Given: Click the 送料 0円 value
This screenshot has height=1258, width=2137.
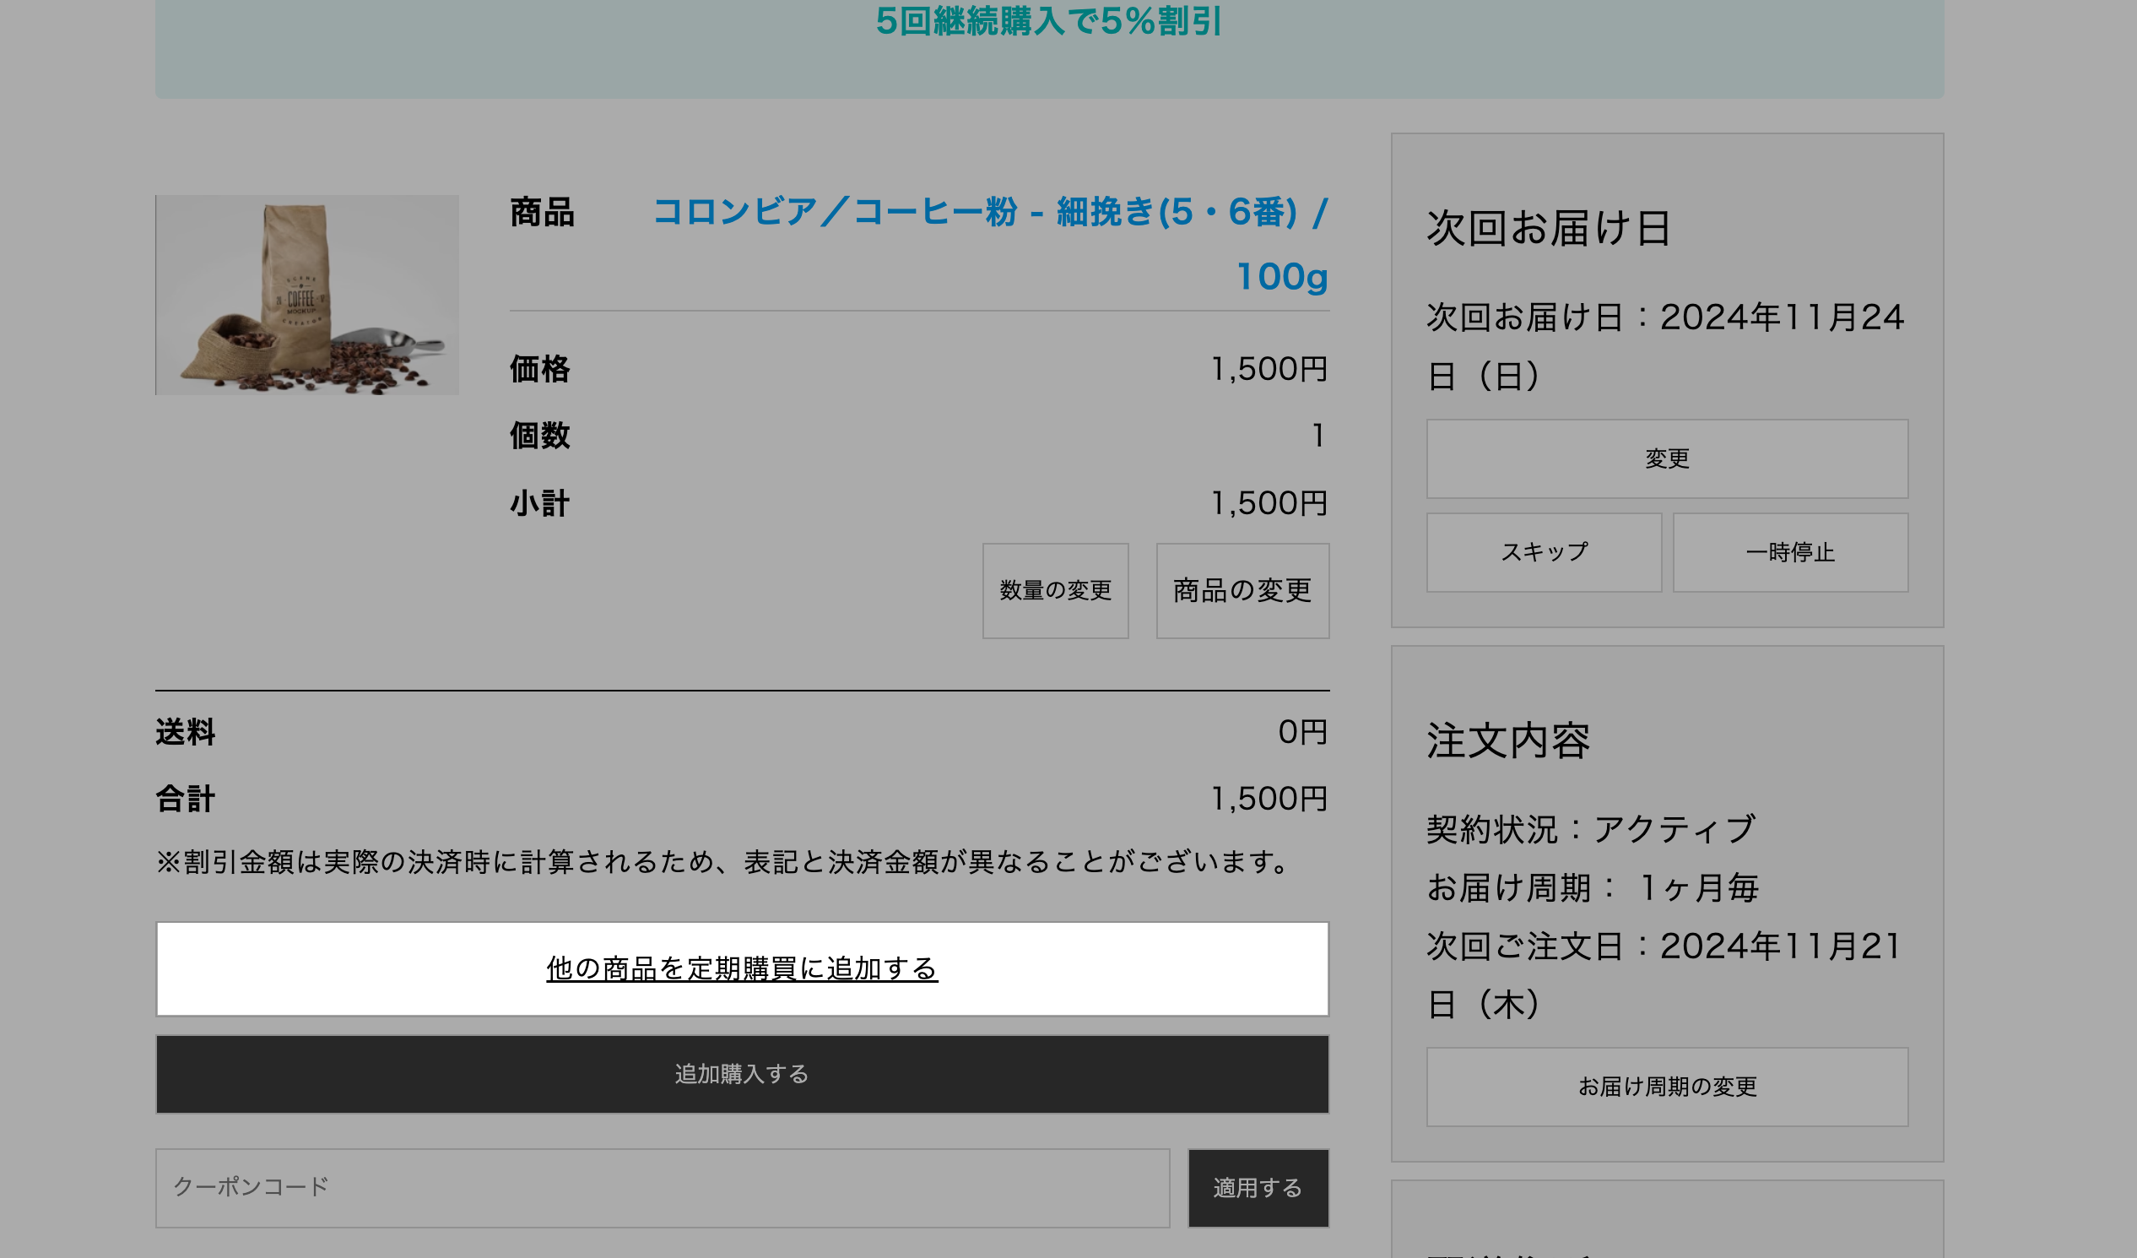Looking at the screenshot, I should pyautogui.click(x=1301, y=731).
